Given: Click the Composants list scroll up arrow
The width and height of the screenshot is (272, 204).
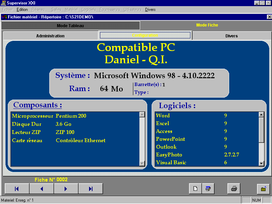Looking at the screenshot, I should coord(142,115).
